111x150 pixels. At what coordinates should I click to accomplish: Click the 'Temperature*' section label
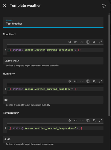[11, 113]
